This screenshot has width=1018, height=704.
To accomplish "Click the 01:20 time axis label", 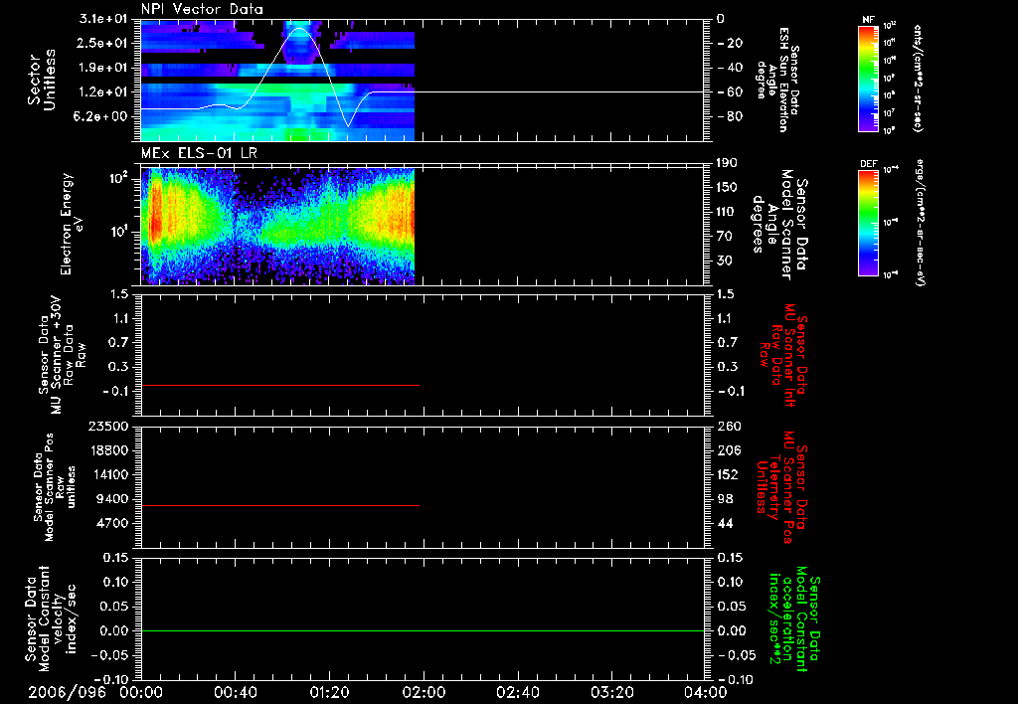I will coord(329,692).
